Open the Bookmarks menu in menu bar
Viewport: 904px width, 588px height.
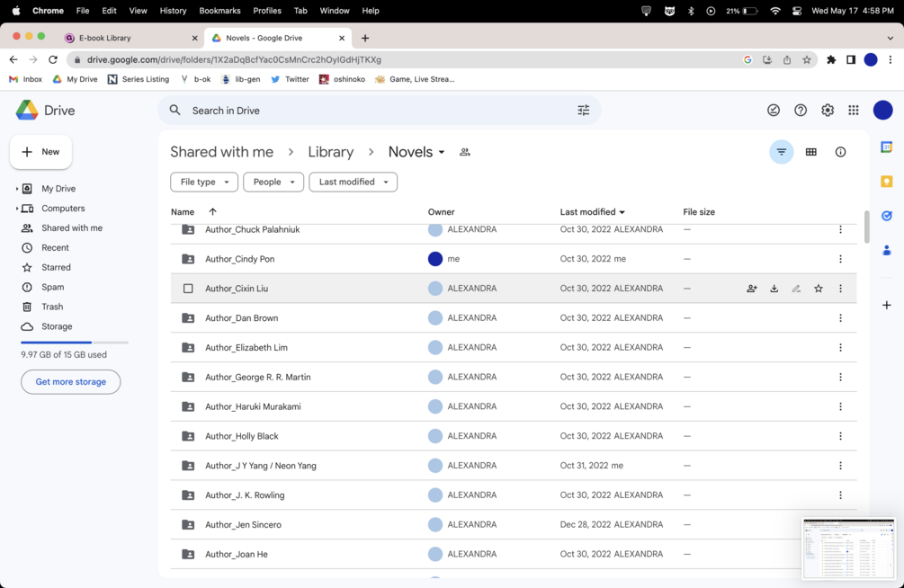click(x=219, y=11)
